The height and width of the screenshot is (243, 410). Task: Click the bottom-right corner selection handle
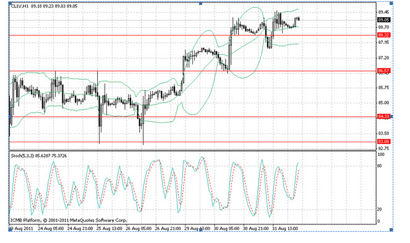click(x=391, y=229)
